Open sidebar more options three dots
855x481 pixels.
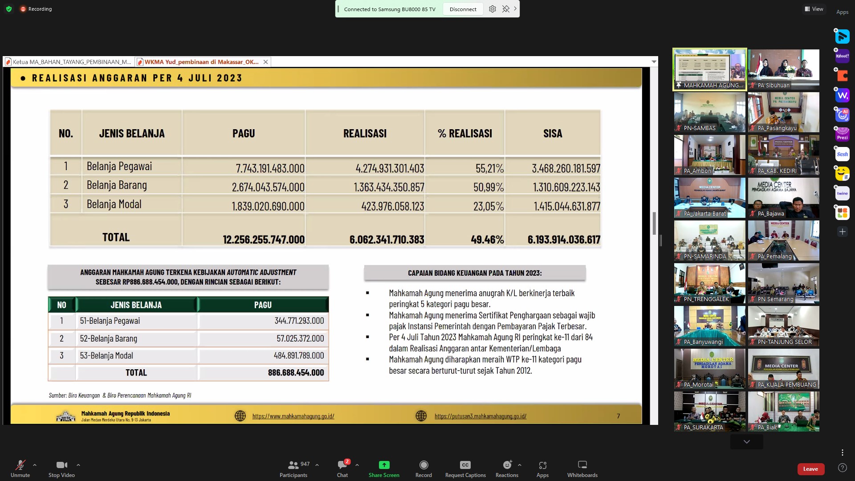click(842, 452)
